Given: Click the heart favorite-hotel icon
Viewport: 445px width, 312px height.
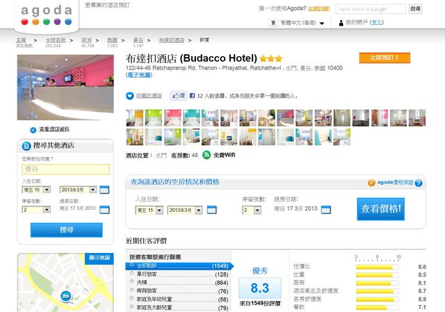Looking at the screenshot, I should coord(130,96).
